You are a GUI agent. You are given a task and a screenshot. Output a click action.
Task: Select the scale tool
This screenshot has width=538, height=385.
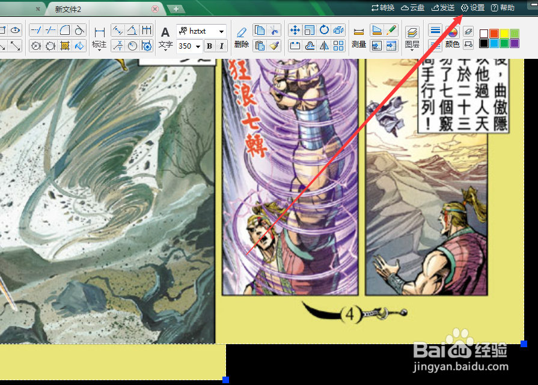(310, 31)
